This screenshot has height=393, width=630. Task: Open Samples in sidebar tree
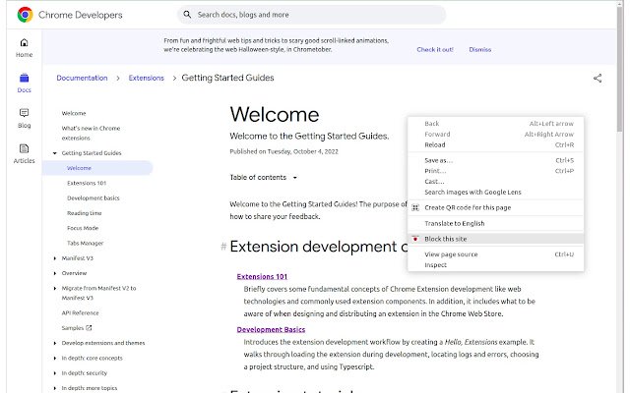(x=73, y=328)
